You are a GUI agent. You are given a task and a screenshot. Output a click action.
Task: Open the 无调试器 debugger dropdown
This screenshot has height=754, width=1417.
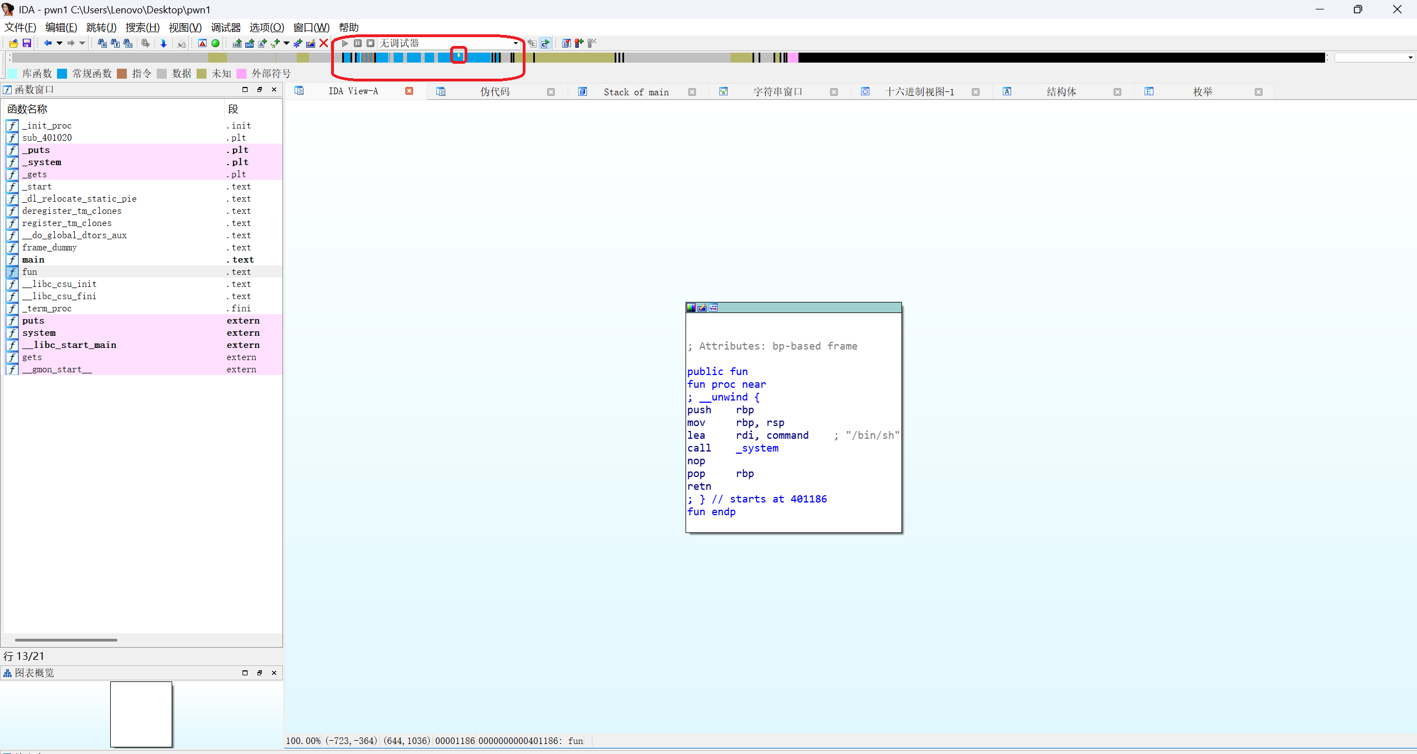click(516, 43)
